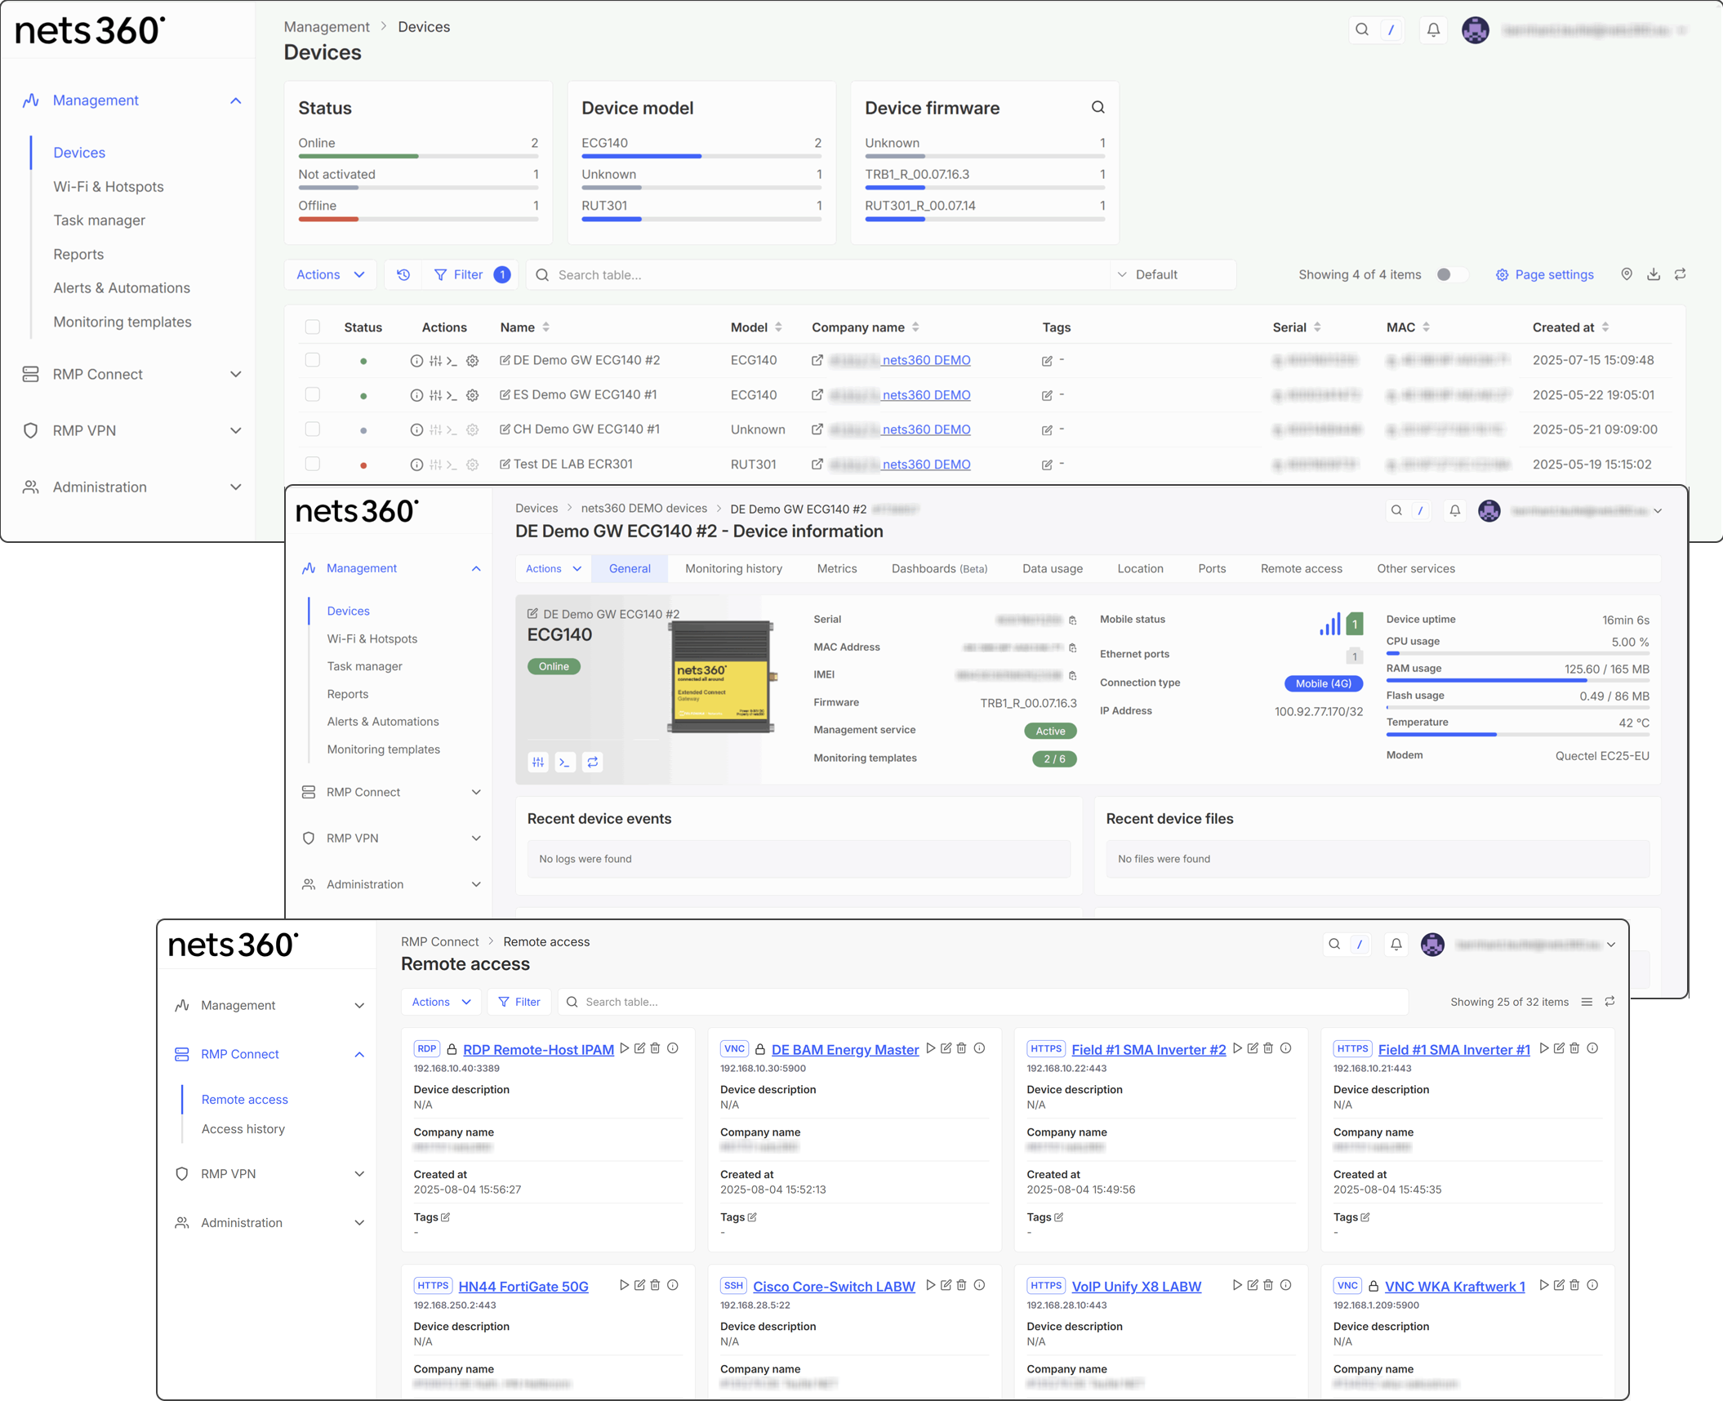The image size is (1723, 1401).
Task: Open notifications bell in the Devices window
Action: pyautogui.click(x=1433, y=30)
